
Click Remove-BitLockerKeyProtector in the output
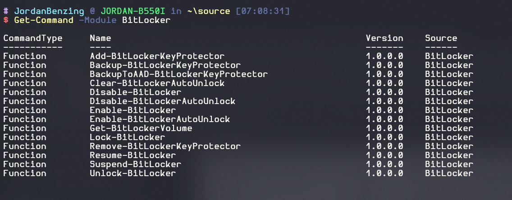pyautogui.click(x=165, y=146)
